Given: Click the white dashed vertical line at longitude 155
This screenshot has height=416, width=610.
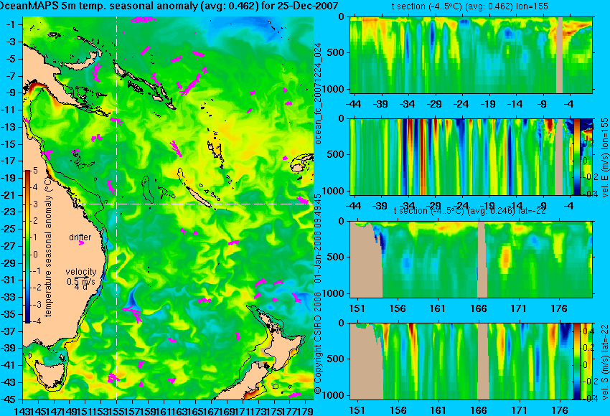Looking at the screenshot, I should point(117,208).
